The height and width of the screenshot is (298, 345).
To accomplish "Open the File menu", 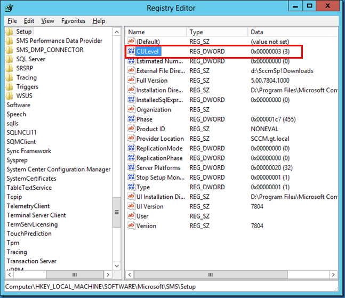I will [12, 21].
